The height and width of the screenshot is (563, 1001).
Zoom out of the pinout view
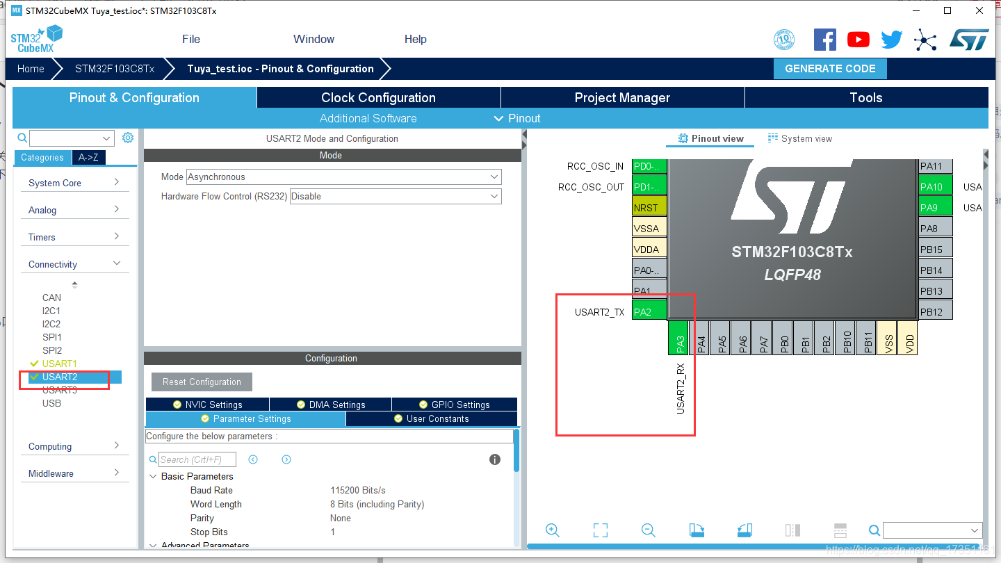(x=649, y=530)
